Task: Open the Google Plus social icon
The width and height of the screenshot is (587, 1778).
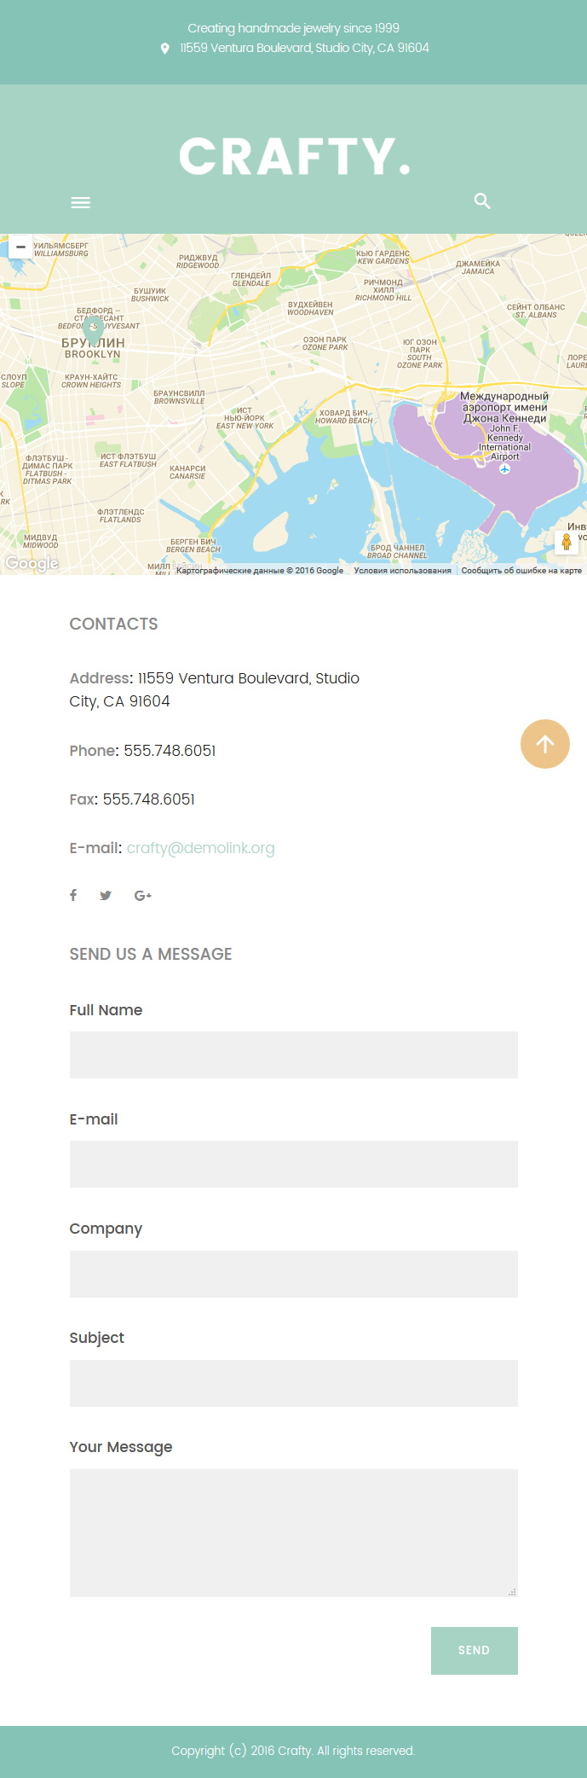Action: pos(143,895)
